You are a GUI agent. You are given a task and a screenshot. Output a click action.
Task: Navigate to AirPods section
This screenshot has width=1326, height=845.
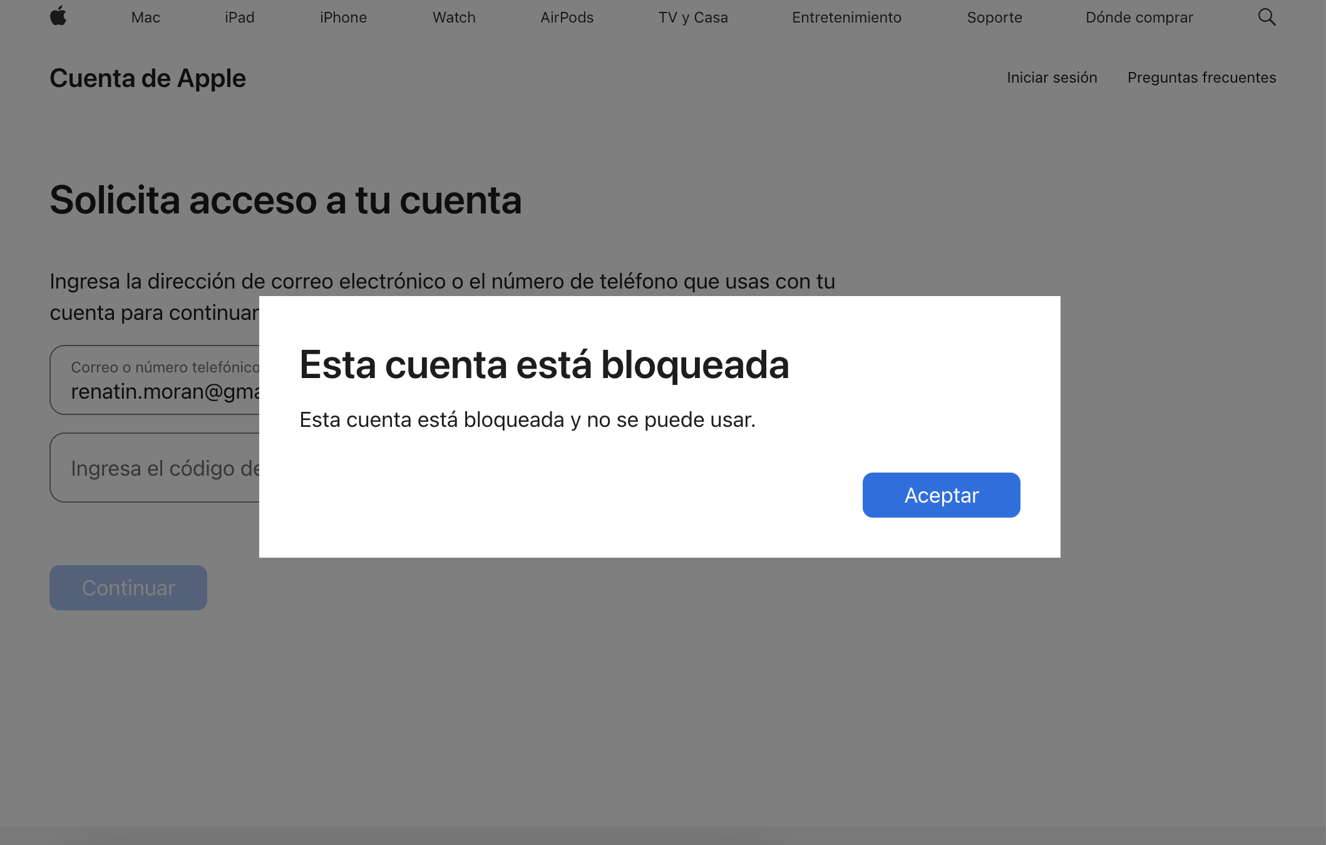pos(567,18)
